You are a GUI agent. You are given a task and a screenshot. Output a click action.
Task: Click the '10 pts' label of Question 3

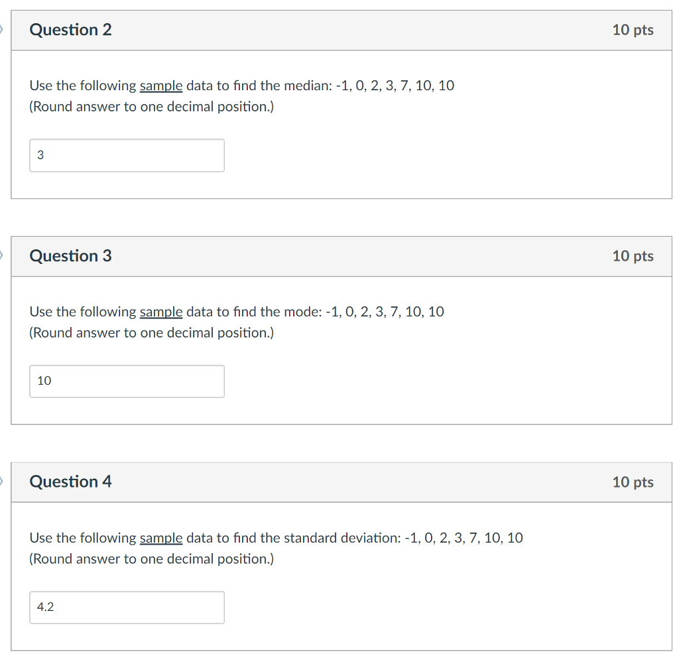(633, 256)
